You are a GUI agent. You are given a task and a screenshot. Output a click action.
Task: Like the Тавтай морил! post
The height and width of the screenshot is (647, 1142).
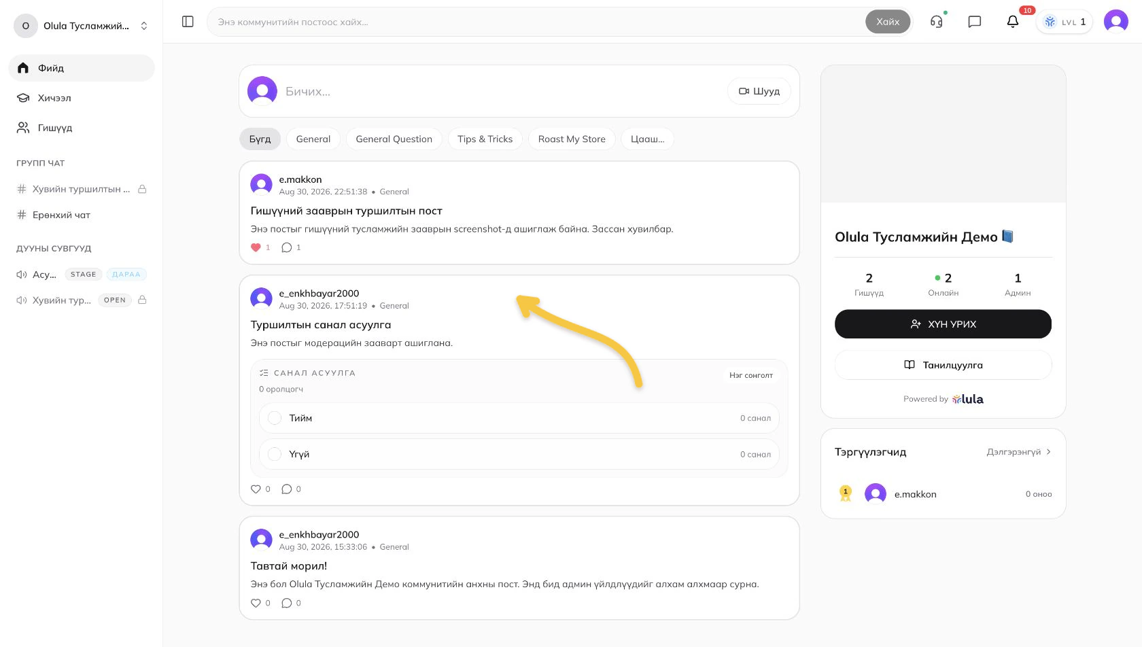click(x=256, y=603)
